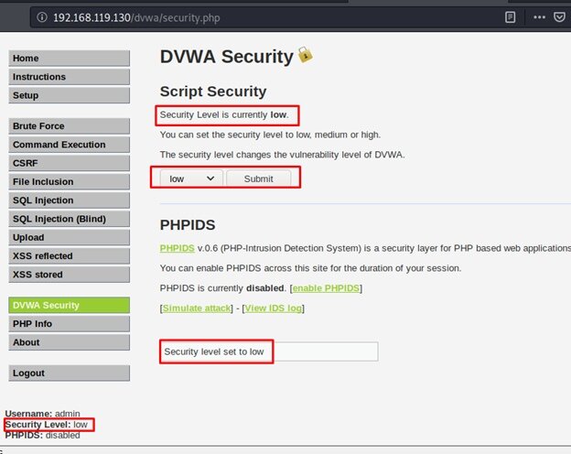Image resolution: width=571 pixels, height=454 pixels.
Task: Toggle reader view icon in address bar
Action: (x=510, y=17)
